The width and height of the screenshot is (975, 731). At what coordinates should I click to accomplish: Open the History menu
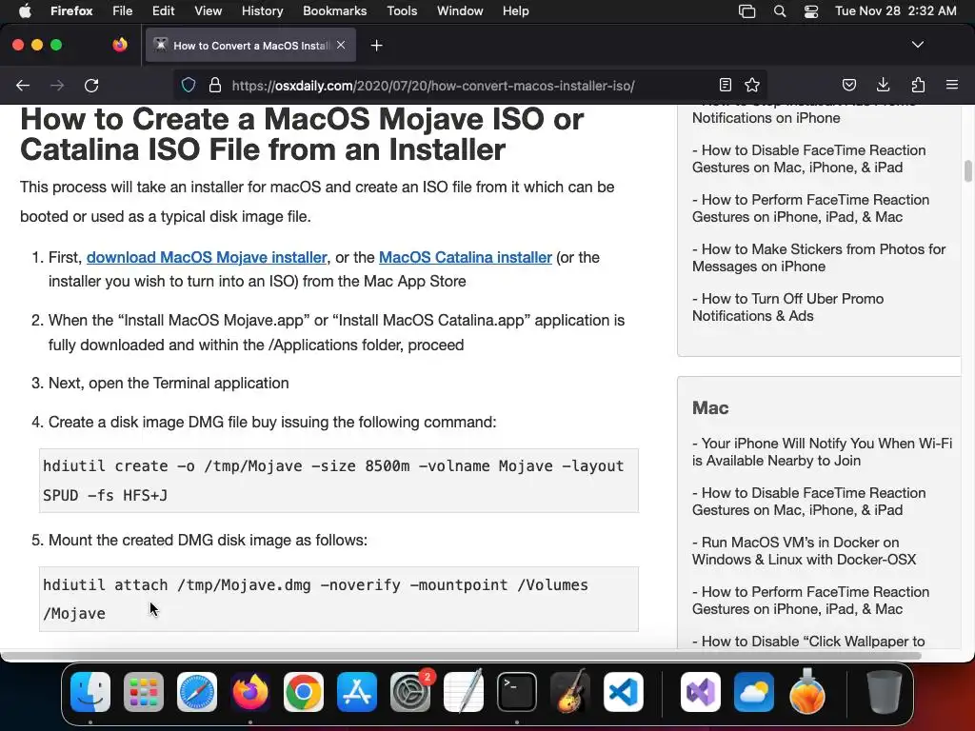coord(263,10)
